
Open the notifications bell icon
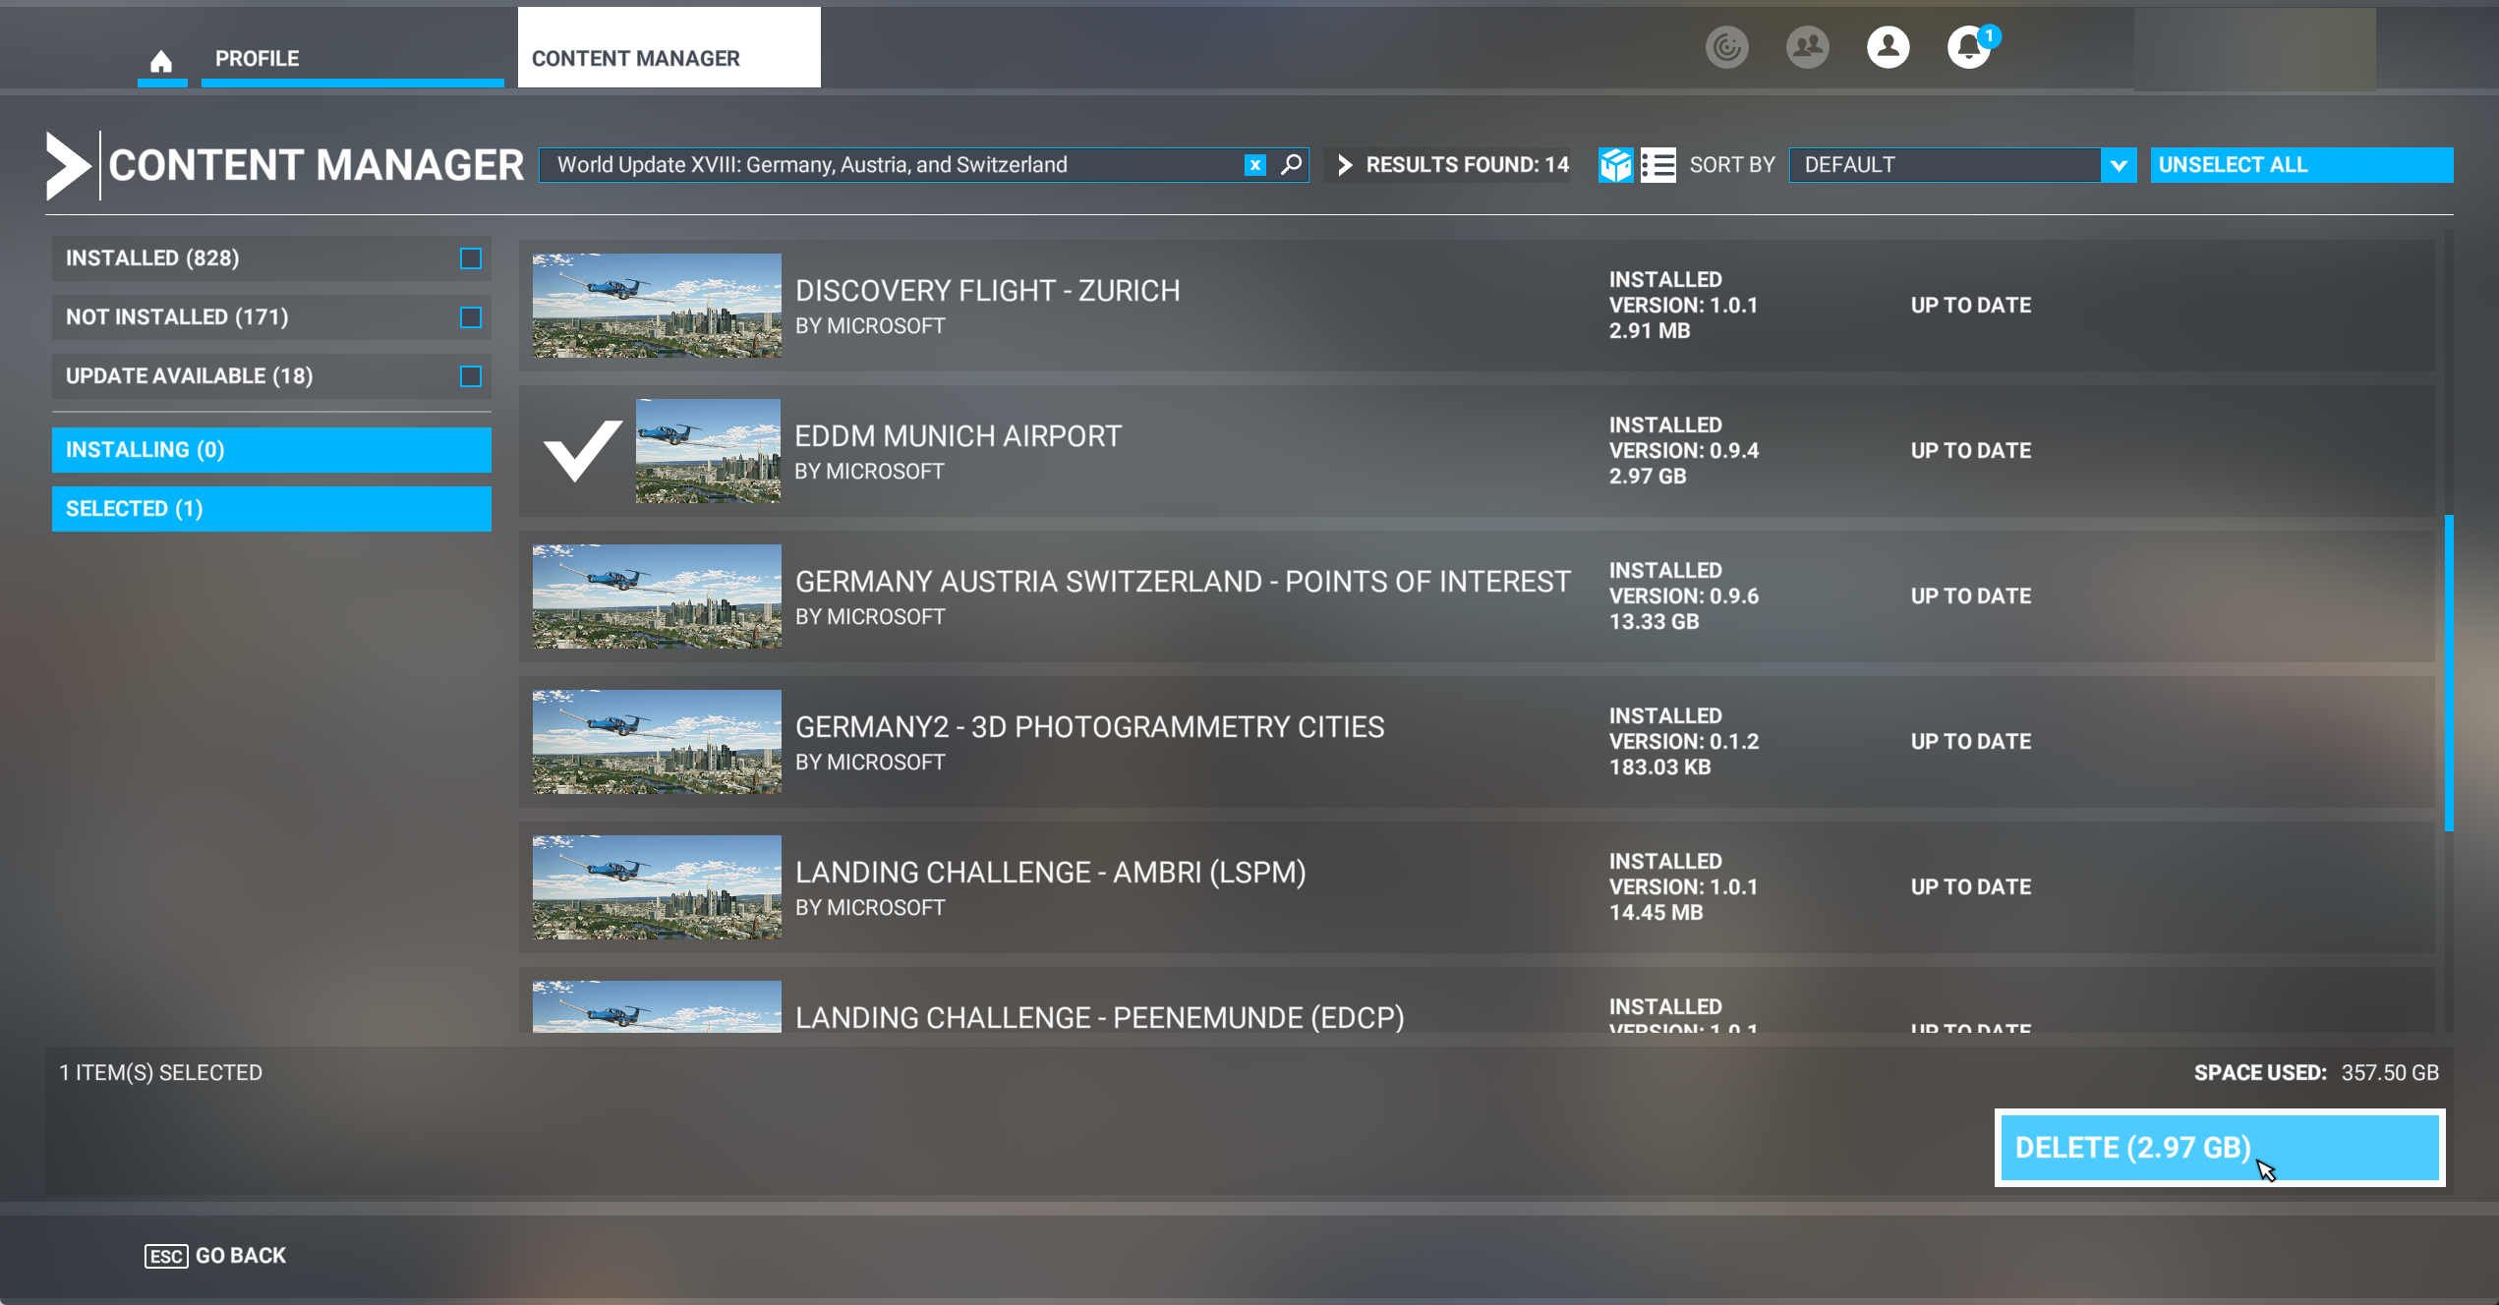(x=1969, y=47)
